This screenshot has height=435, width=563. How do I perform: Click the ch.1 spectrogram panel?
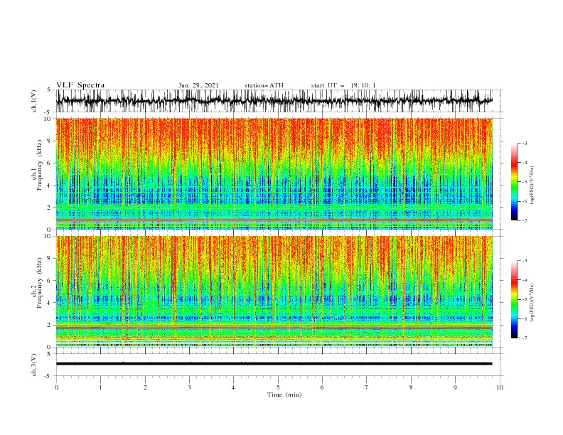tap(274, 173)
